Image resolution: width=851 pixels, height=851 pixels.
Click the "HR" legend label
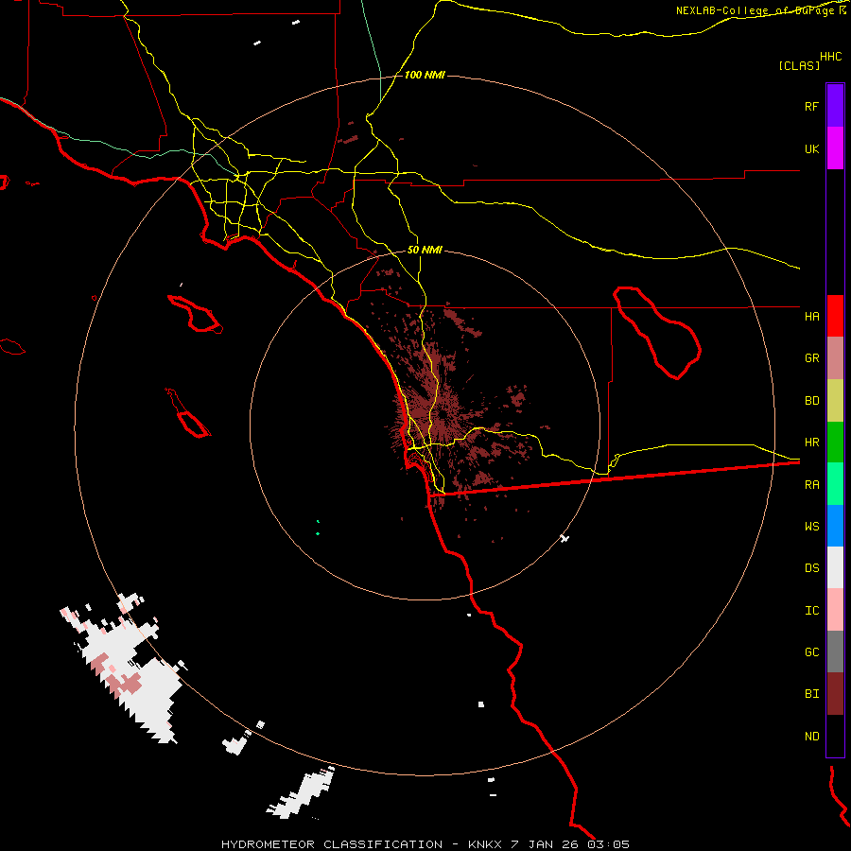click(811, 443)
